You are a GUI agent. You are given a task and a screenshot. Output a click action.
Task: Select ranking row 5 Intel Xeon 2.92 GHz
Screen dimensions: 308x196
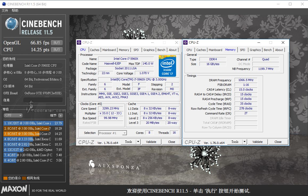pyautogui.click(x=33, y=144)
